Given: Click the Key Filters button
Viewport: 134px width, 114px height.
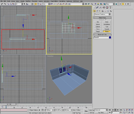Looking at the screenshot, I should pyautogui.click(x=101, y=112).
